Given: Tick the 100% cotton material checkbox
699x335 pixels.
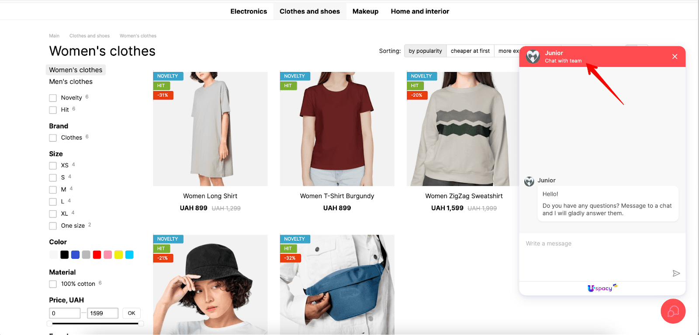Looking at the screenshot, I should [53, 284].
